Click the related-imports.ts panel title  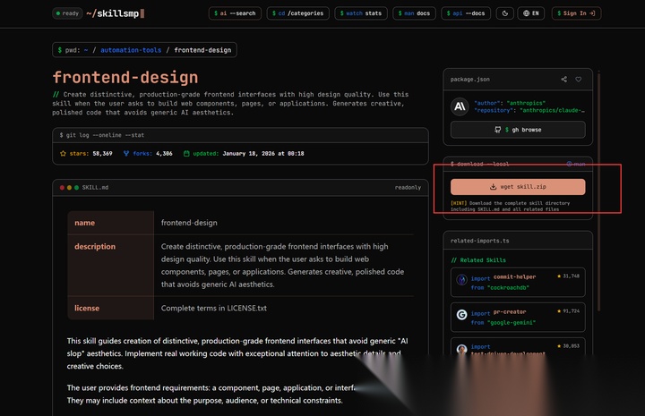click(479, 241)
